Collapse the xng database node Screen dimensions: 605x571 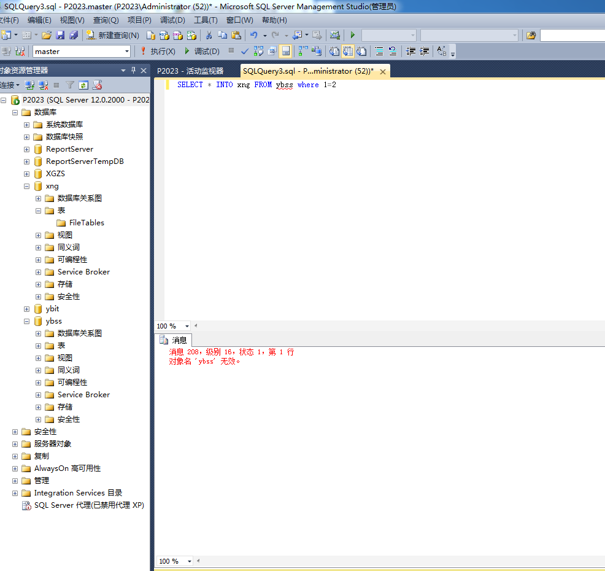[x=26, y=186]
